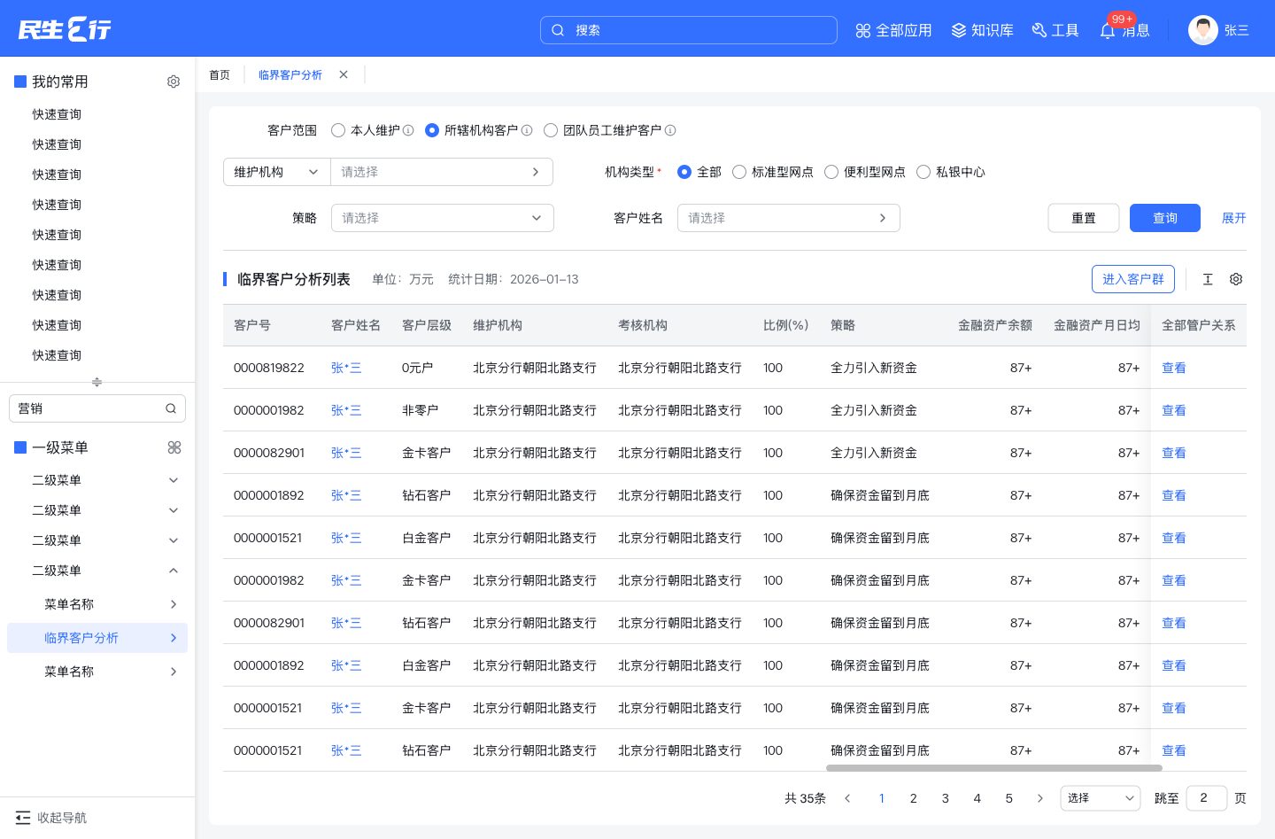The height and width of the screenshot is (839, 1275).
Task: Select the 标准型网点 radio option
Action: (739, 172)
